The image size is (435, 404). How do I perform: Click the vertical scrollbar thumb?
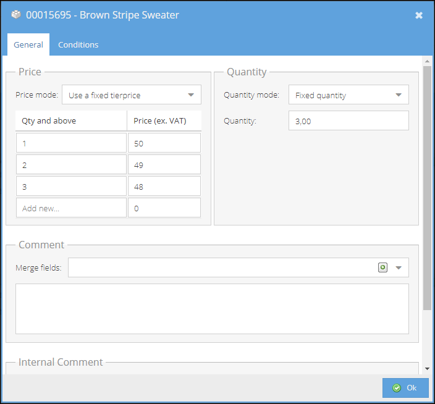click(x=427, y=188)
